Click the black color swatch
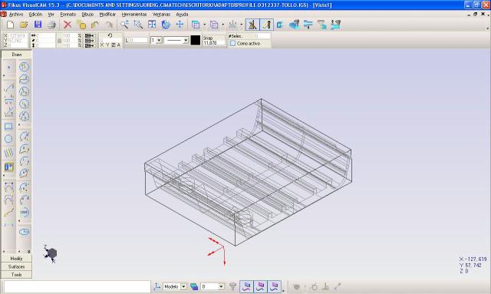This screenshot has width=491, height=294. click(196, 40)
